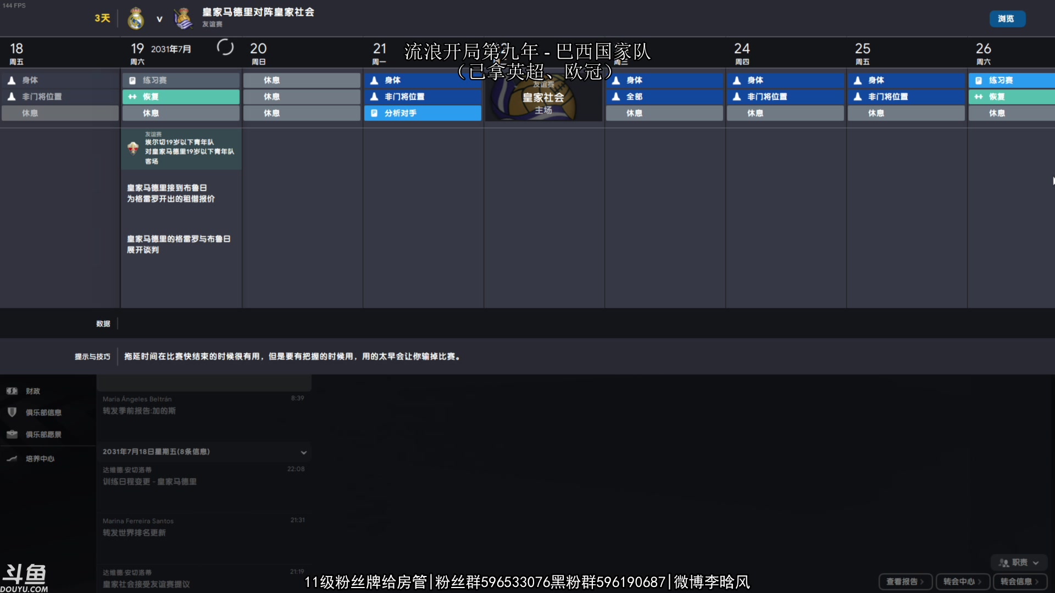1055x593 pixels.
Task: Select the 休息 session on Saturday 26
Action: pyautogui.click(x=1012, y=113)
